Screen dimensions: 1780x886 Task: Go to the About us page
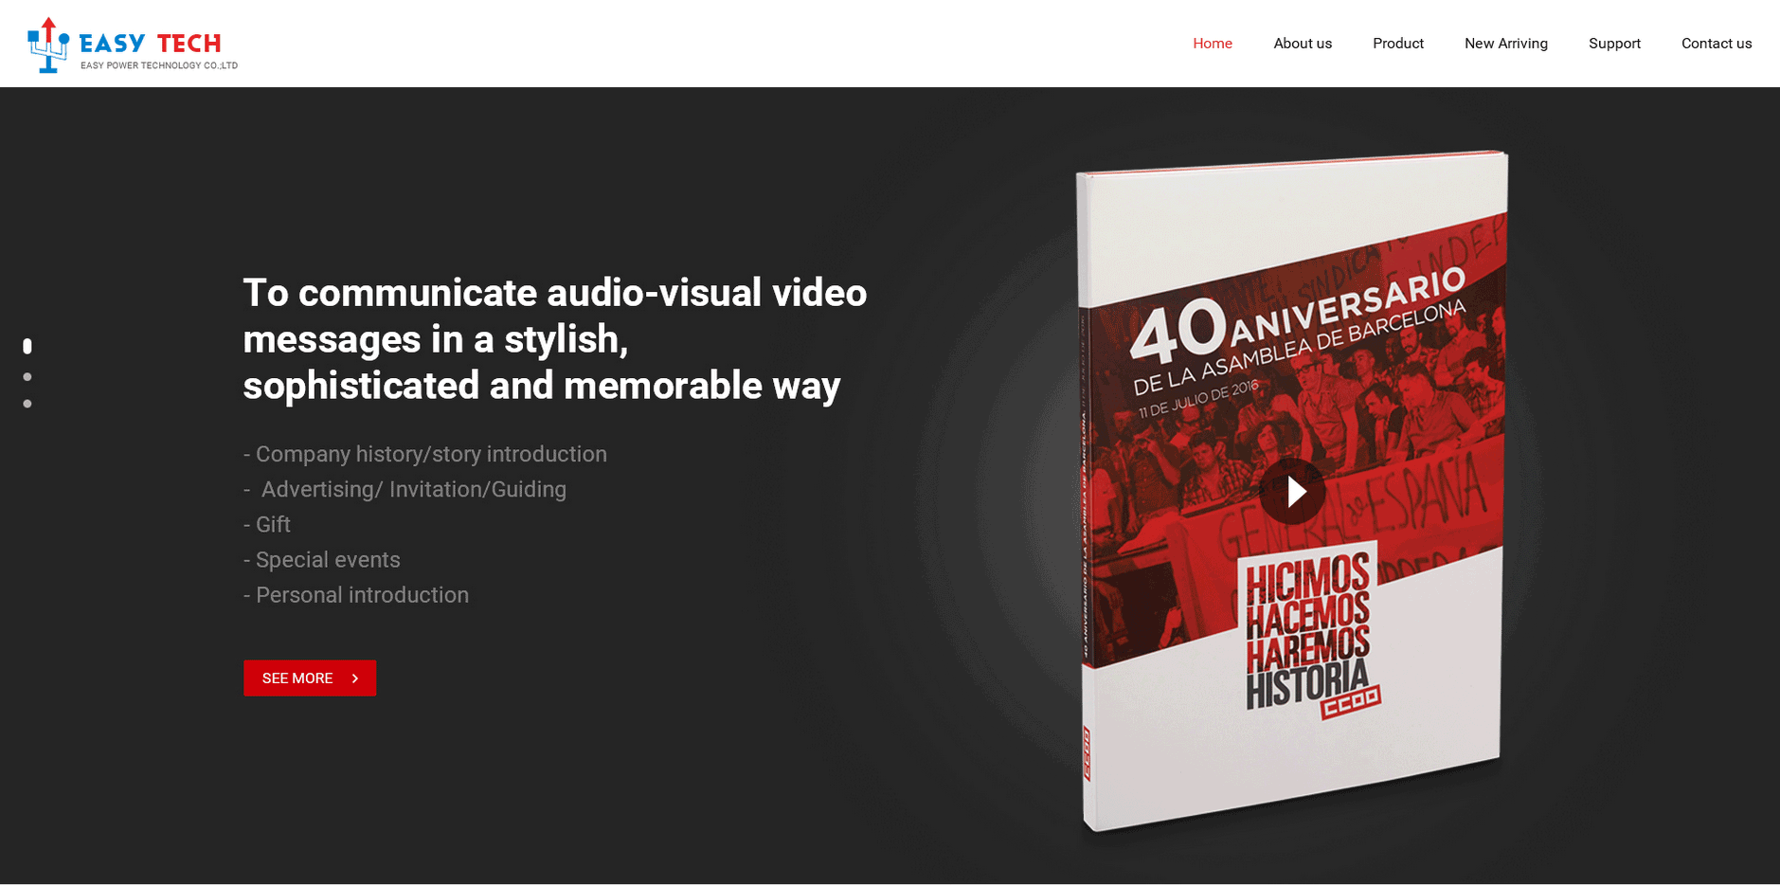(1302, 44)
